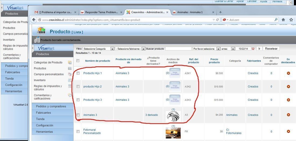The image size is (296, 141).
Task: Click the reload icon in the address bar
Action: tap(217, 20)
